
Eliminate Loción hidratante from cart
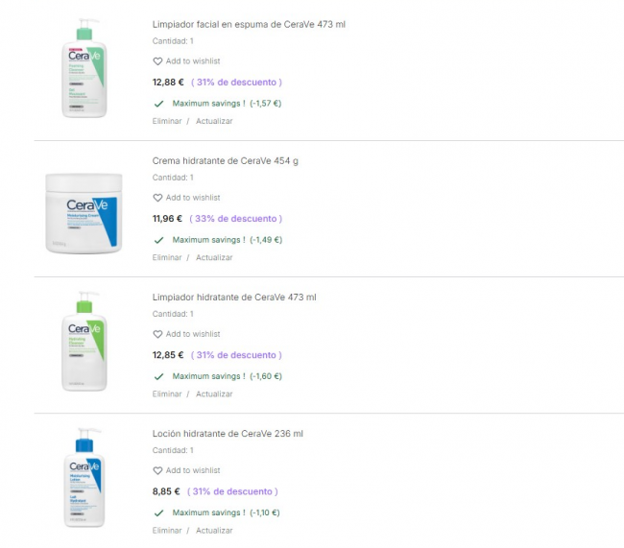click(167, 530)
